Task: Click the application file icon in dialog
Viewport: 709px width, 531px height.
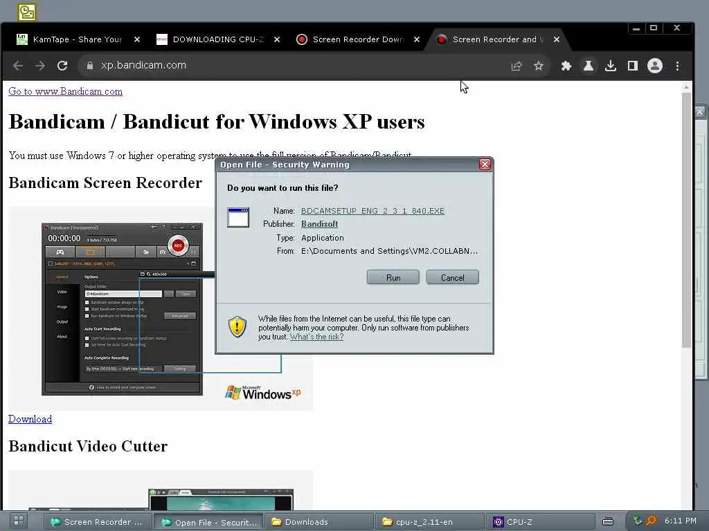Action: (x=238, y=217)
